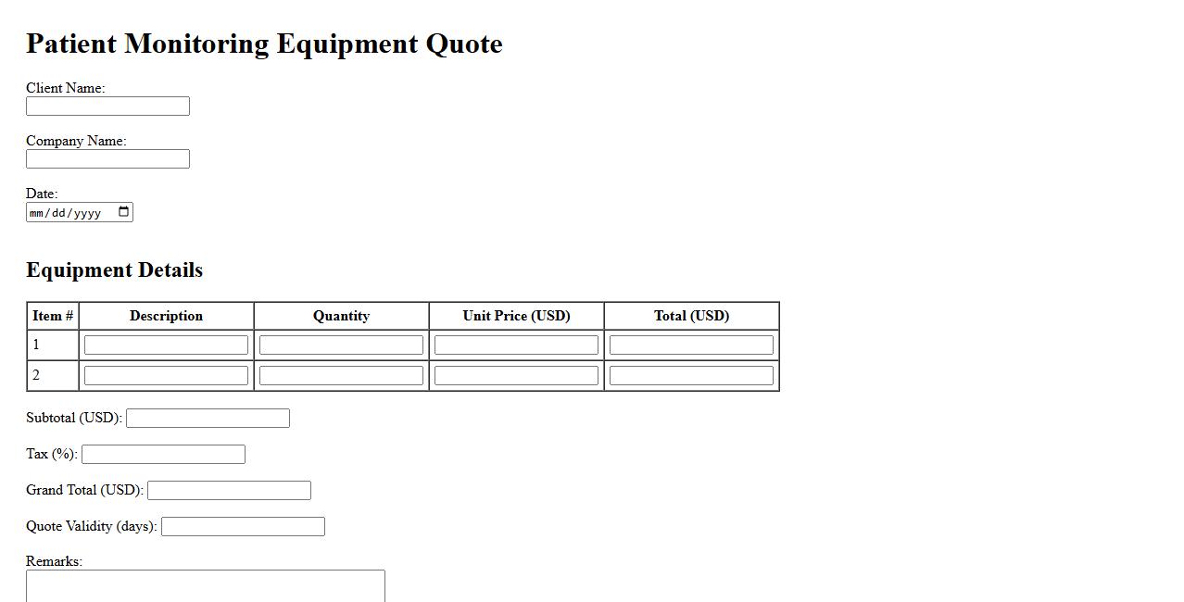
Task: Focus the Company Name input box
Action: point(107,159)
